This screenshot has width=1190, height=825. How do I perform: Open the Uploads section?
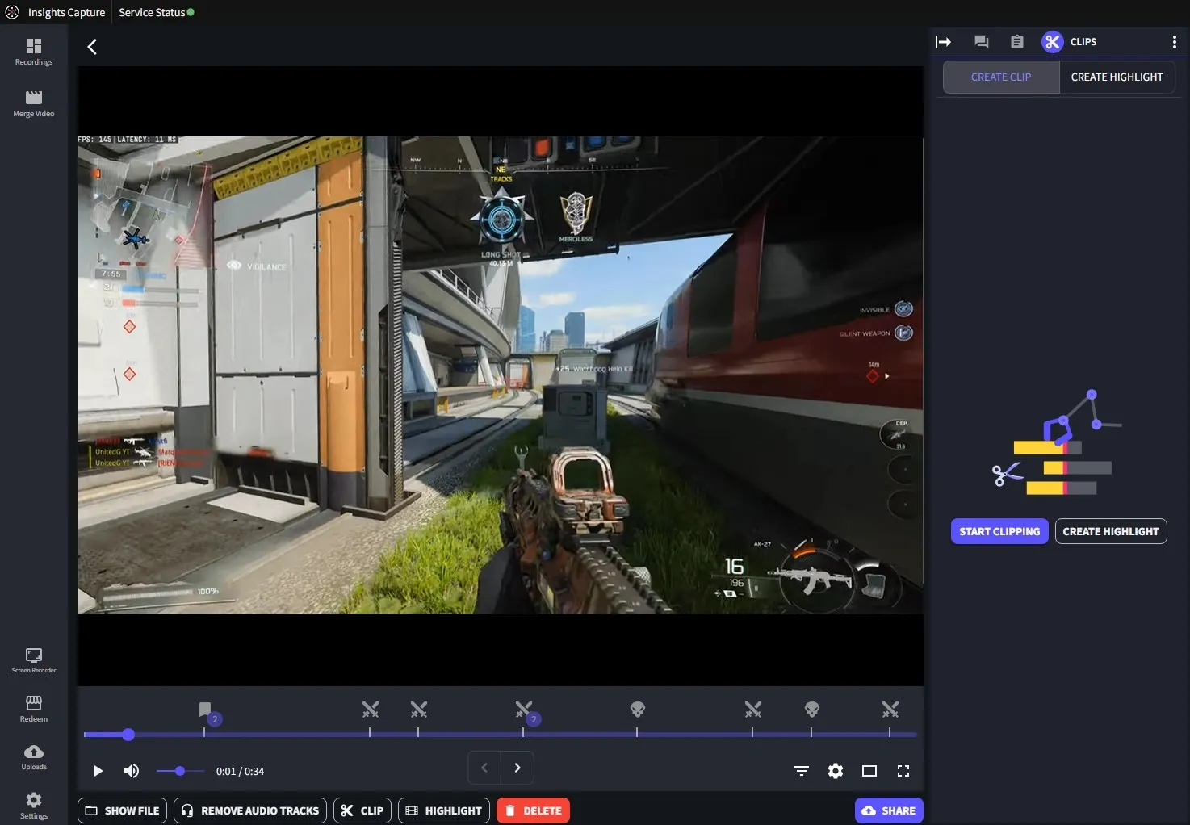33,757
